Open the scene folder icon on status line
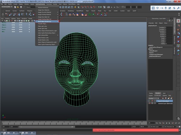 coord(18,7)
